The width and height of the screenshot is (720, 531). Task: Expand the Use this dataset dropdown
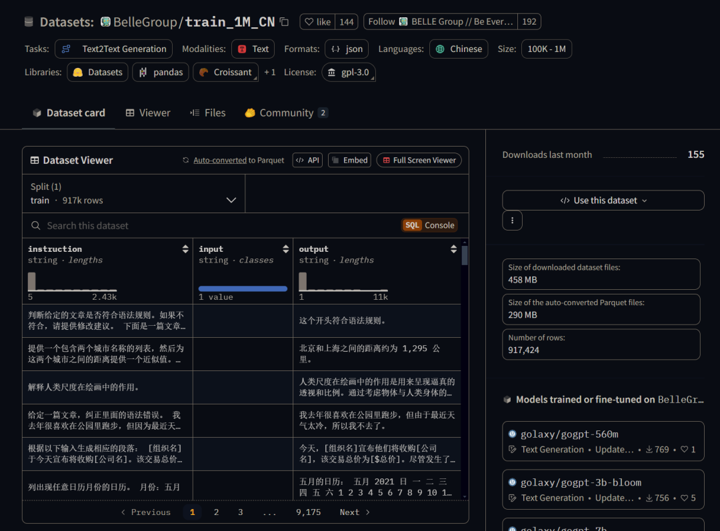(603, 200)
